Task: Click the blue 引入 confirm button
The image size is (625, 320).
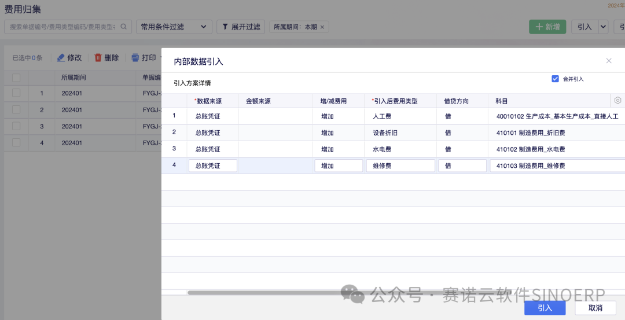Action: [545, 308]
